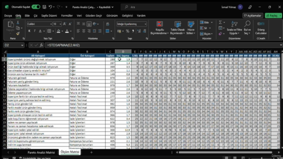Viewport: 283px width, 159px height.
Task: Open the Erlang Calculator add-in
Action: click(x=261, y=28)
